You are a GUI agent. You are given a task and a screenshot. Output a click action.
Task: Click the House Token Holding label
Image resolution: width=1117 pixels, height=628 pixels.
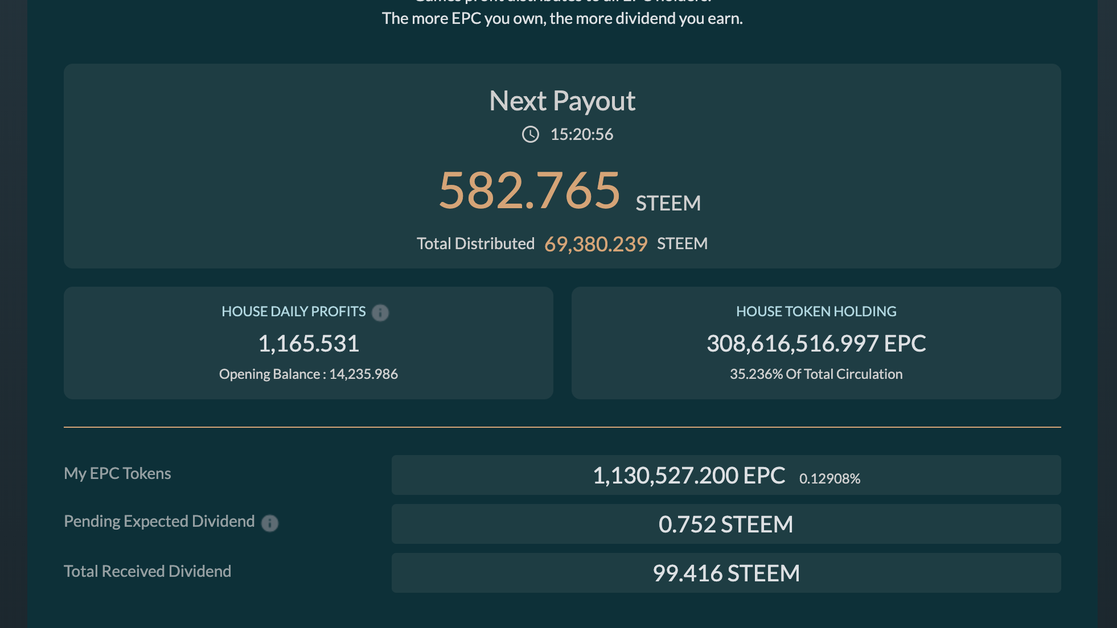point(816,312)
